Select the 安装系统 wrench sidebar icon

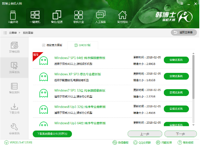(14, 127)
